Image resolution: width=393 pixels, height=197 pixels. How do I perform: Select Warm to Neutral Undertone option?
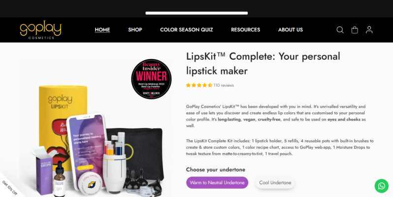217,183
